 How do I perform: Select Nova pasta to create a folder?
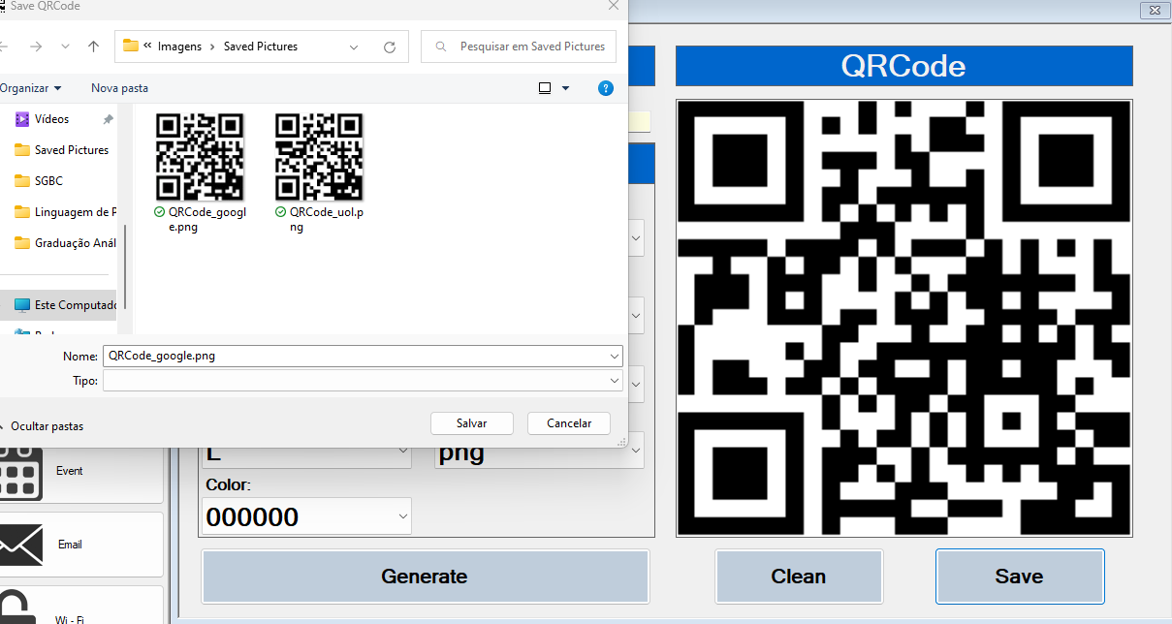coord(118,87)
